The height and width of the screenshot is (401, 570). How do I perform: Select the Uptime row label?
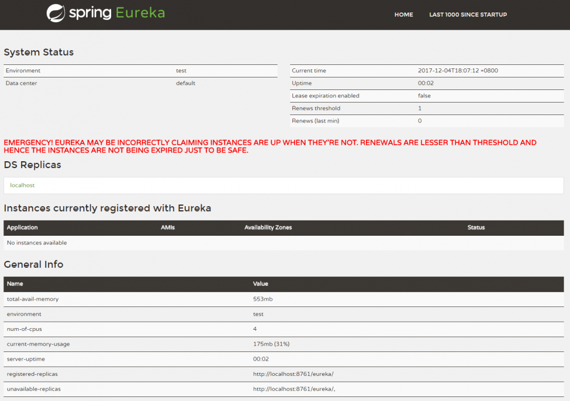[x=302, y=83]
